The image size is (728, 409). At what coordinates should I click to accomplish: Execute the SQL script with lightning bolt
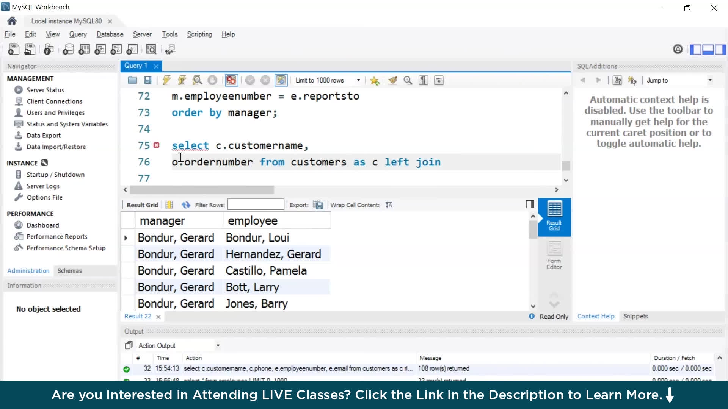click(x=166, y=80)
